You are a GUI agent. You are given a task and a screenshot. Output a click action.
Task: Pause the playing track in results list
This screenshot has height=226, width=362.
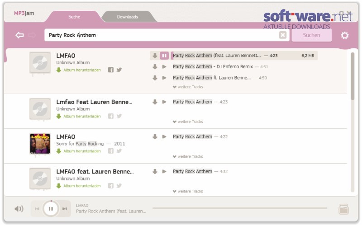pos(164,56)
